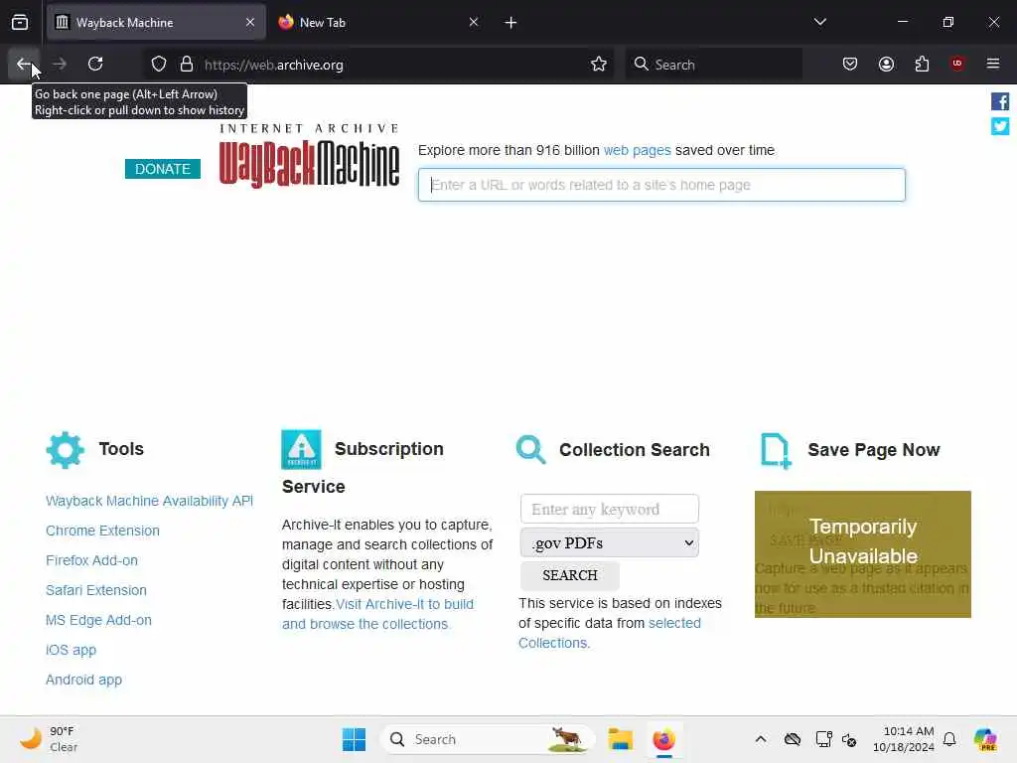The image size is (1017, 763).
Task: Click the Save Page Now document icon
Action: (775, 450)
